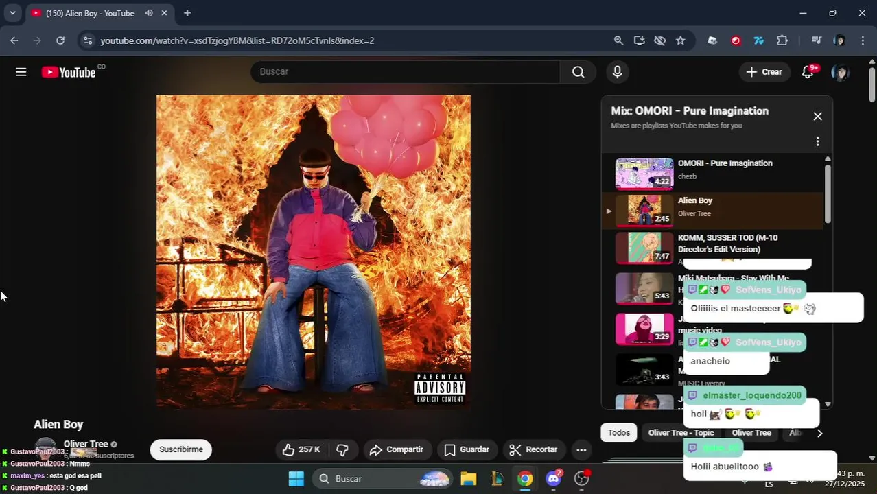Open the Windows Start menu
This screenshot has width=877, height=494.
[296, 479]
